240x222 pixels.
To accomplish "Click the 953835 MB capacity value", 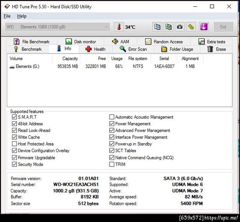I will coord(68,66).
